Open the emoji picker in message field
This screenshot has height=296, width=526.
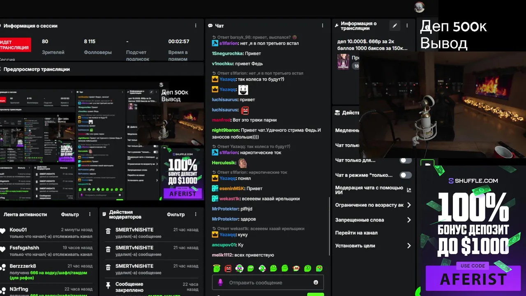tap(316, 282)
